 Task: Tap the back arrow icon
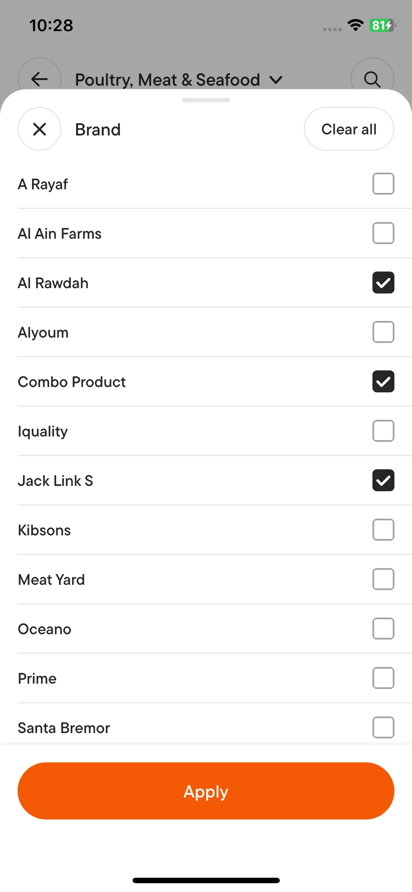40,79
